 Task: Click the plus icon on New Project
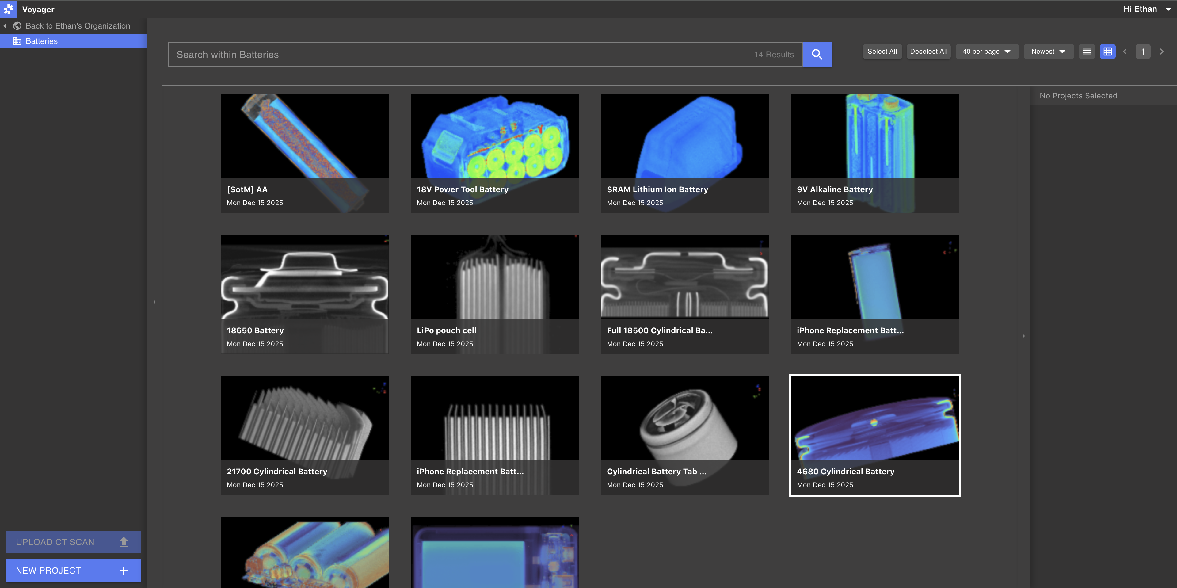coord(123,570)
